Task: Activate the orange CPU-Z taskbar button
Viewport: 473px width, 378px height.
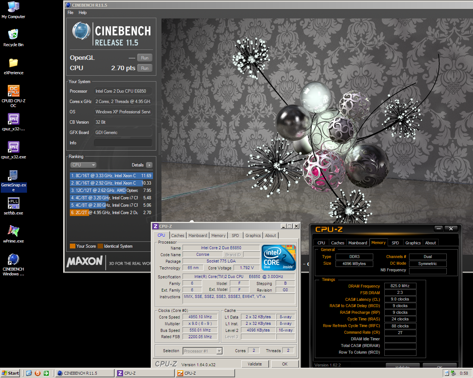Action: click(x=205, y=373)
